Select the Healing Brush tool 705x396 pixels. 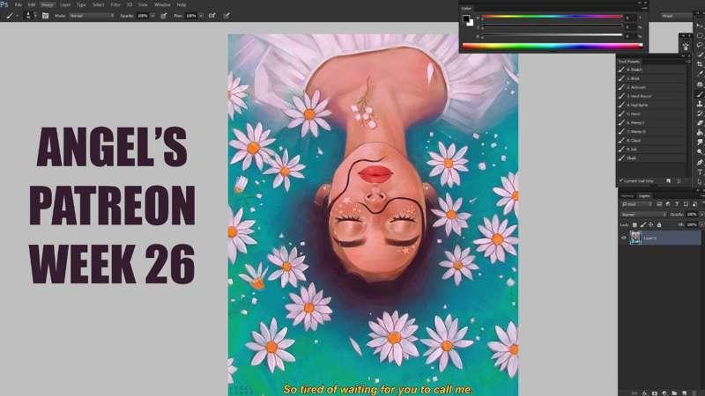(x=700, y=84)
